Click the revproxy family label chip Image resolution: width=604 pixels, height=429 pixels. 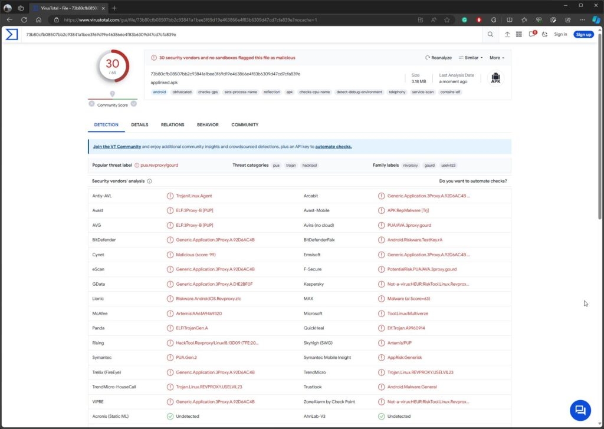point(411,166)
